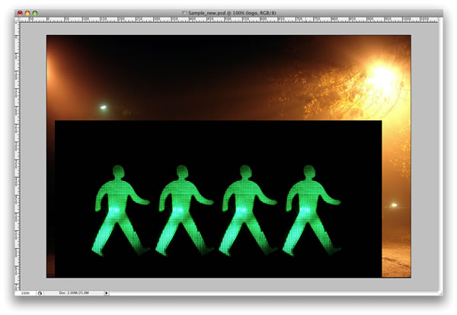Click the 100% zoom level field
Image resolution: width=457 pixels, height=315 pixels.
click(26, 293)
